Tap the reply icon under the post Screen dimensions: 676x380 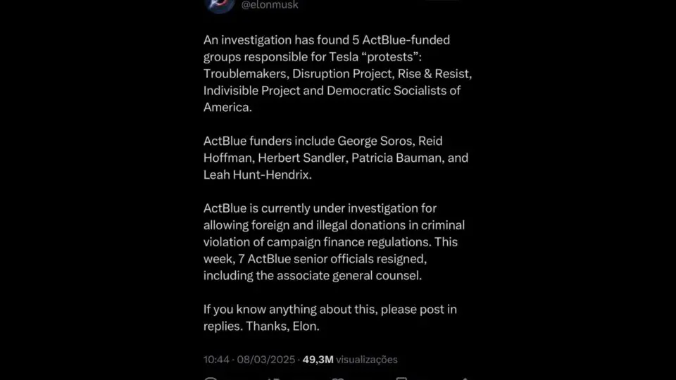coord(211,379)
